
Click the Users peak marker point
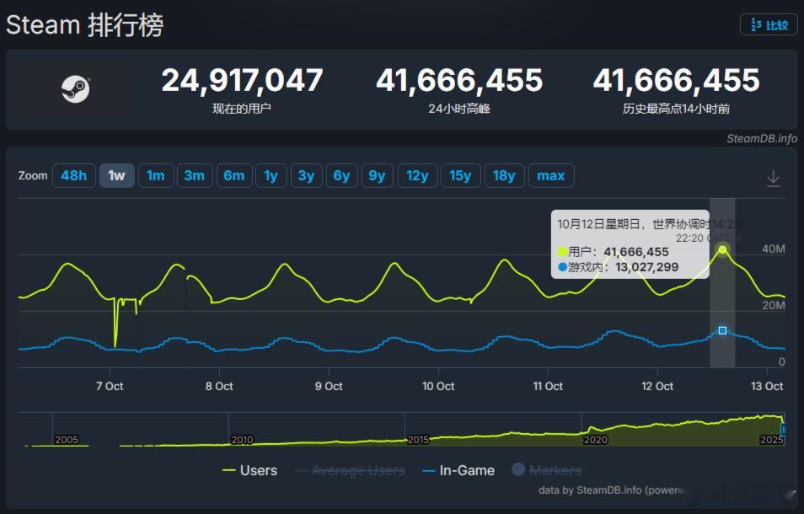(722, 249)
